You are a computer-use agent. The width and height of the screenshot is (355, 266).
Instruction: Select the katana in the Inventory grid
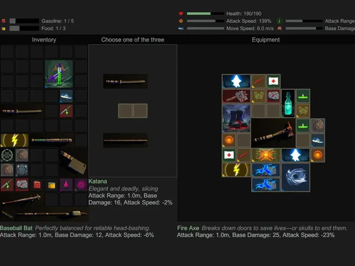[22, 111]
